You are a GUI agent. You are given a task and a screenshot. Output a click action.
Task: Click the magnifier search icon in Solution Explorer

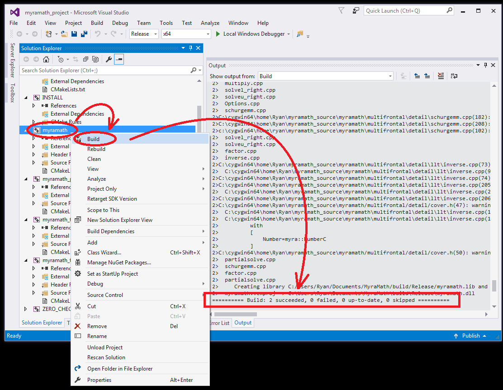point(194,70)
